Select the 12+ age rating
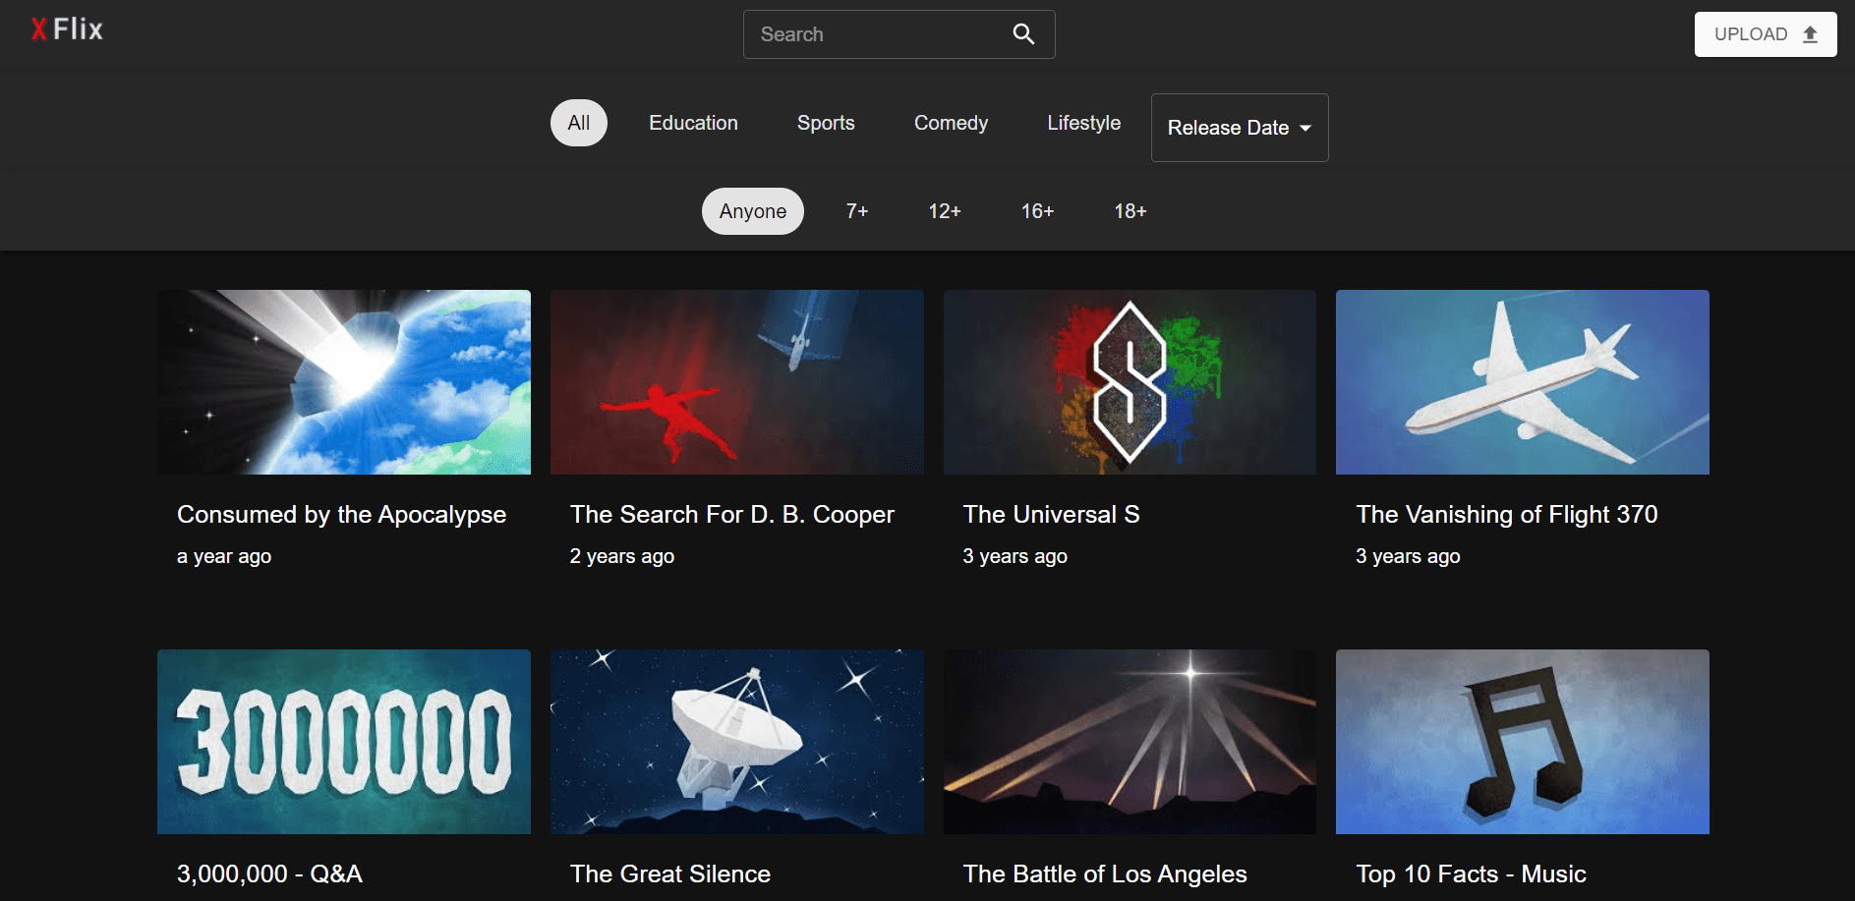Viewport: 1855px width, 901px height. click(945, 211)
